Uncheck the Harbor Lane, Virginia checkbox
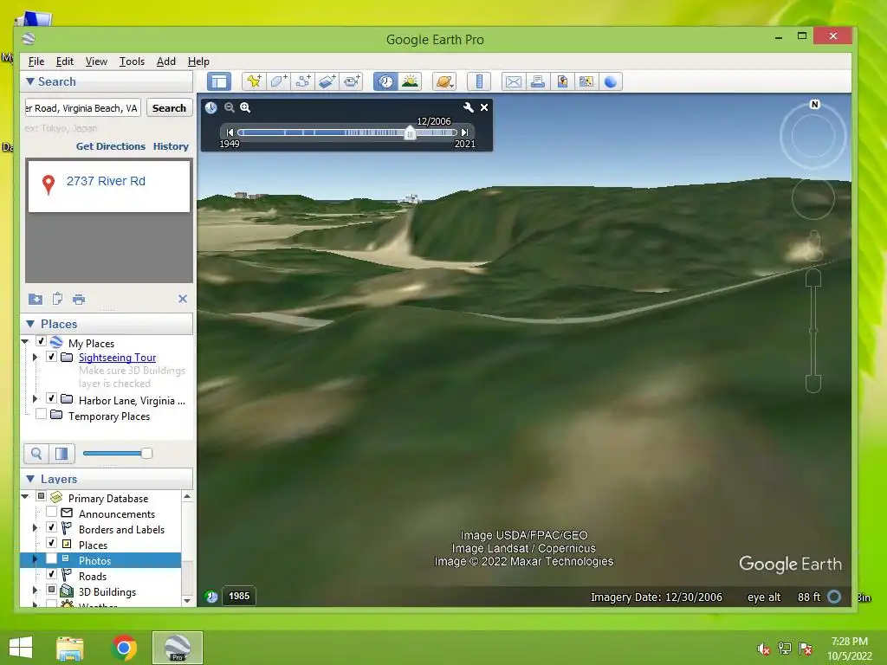 51,398
